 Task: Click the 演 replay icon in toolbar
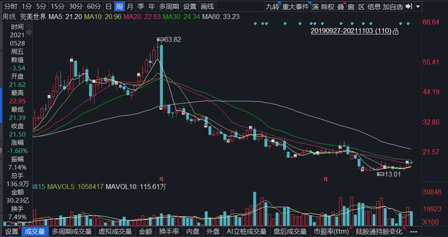[x=315, y=6]
